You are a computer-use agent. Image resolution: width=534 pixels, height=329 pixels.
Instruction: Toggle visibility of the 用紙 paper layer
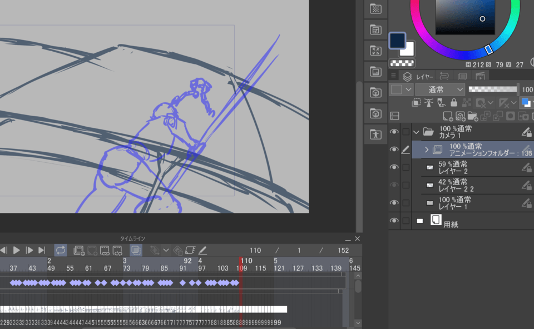pos(394,221)
